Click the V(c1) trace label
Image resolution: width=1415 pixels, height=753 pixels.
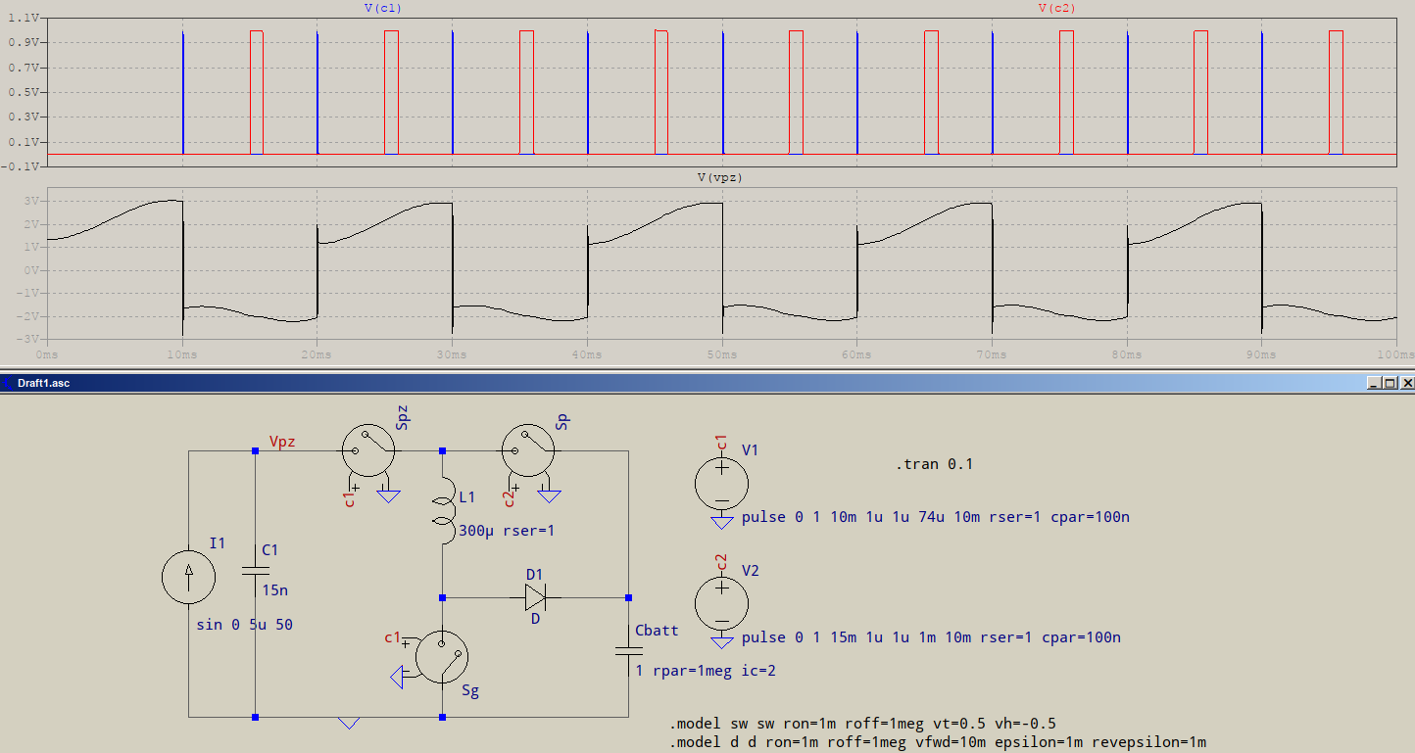pos(383,8)
